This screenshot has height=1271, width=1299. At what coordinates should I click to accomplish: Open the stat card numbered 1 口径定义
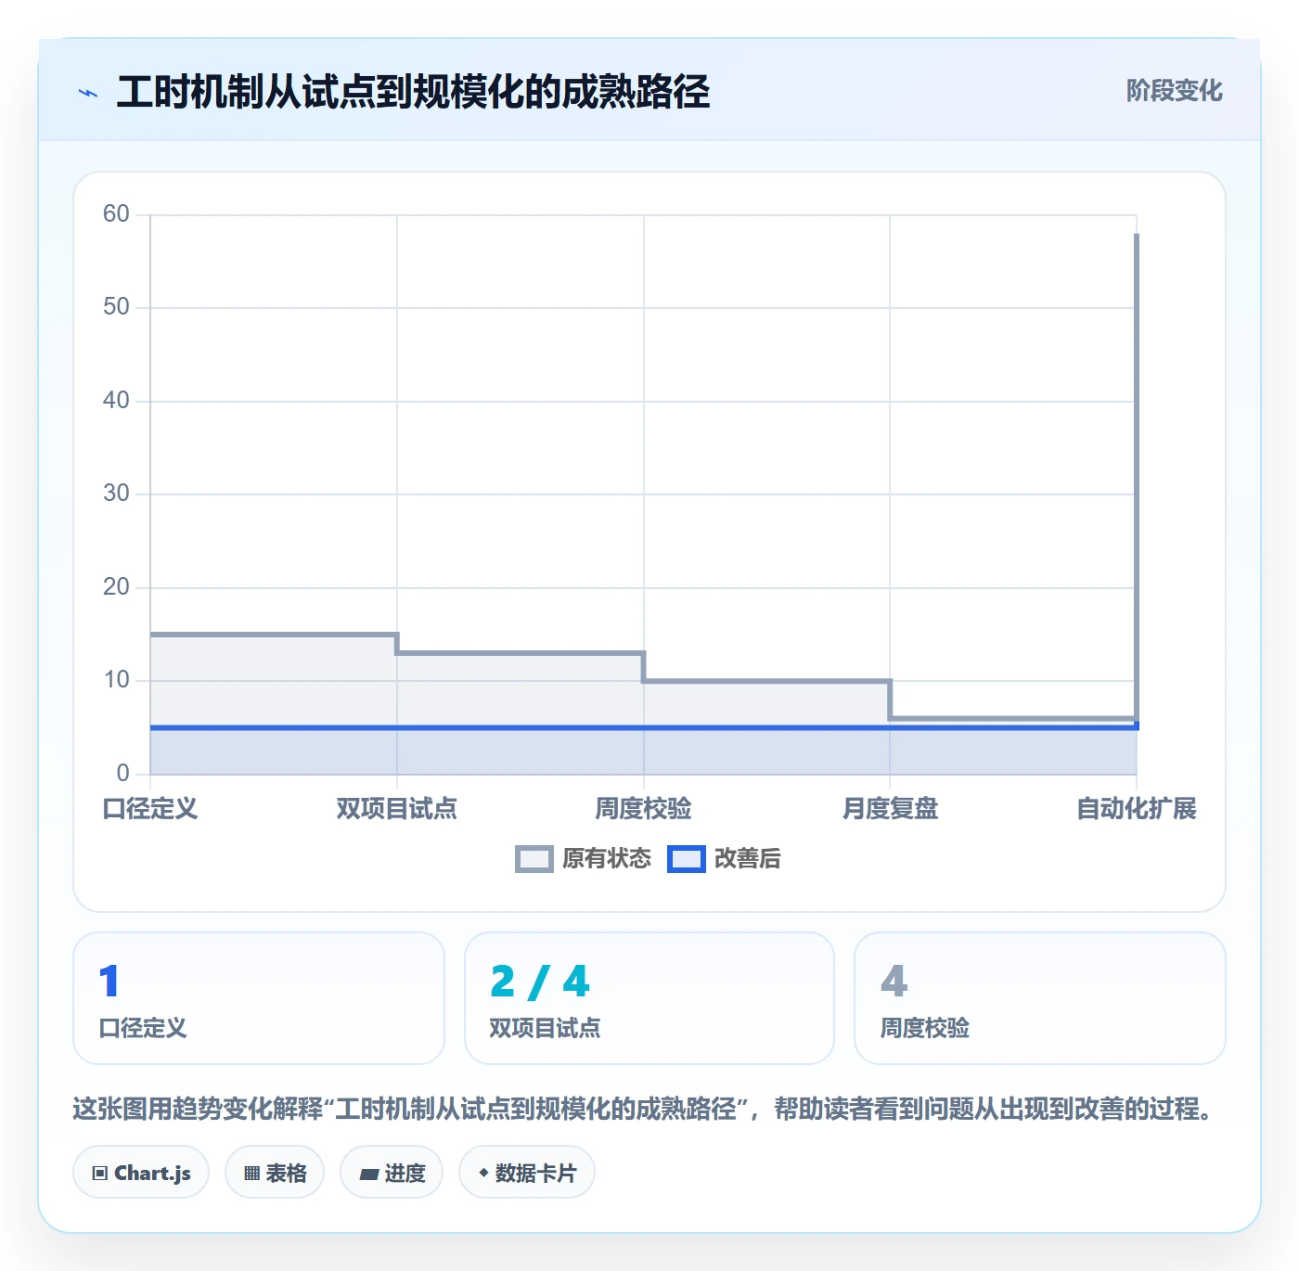[259, 998]
